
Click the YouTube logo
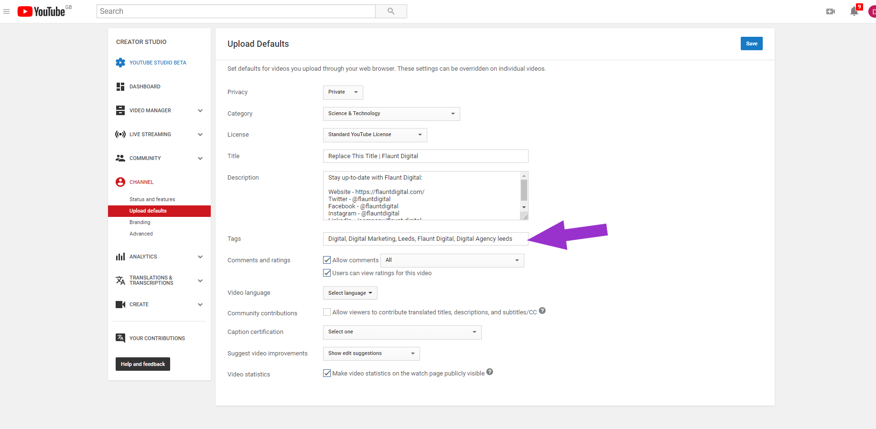point(42,11)
